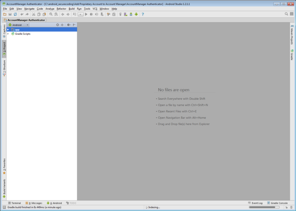The width and height of the screenshot is (296, 211).
Task: Click the Project Structure icon
Action: point(114,14)
